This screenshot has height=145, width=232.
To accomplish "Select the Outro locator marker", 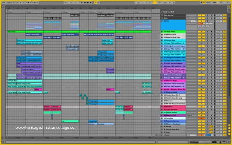I will pyautogui.click(x=137, y=12).
